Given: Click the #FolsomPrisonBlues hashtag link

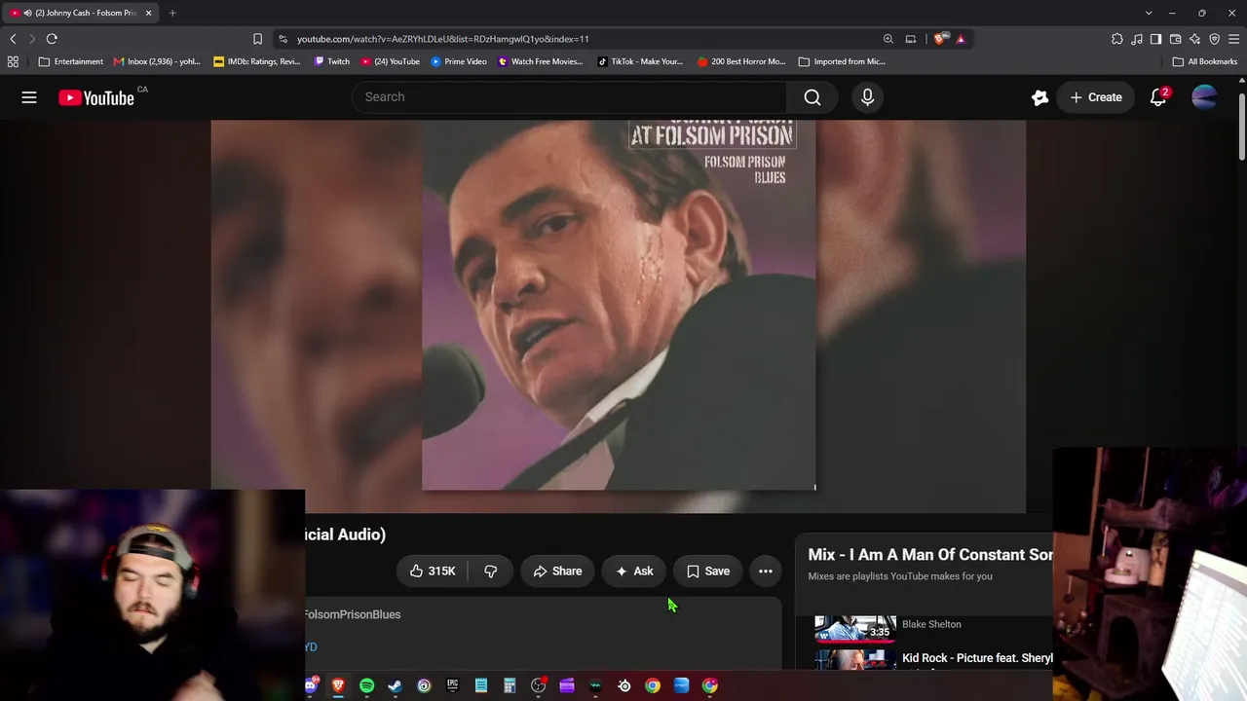Looking at the screenshot, I should 352,614.
